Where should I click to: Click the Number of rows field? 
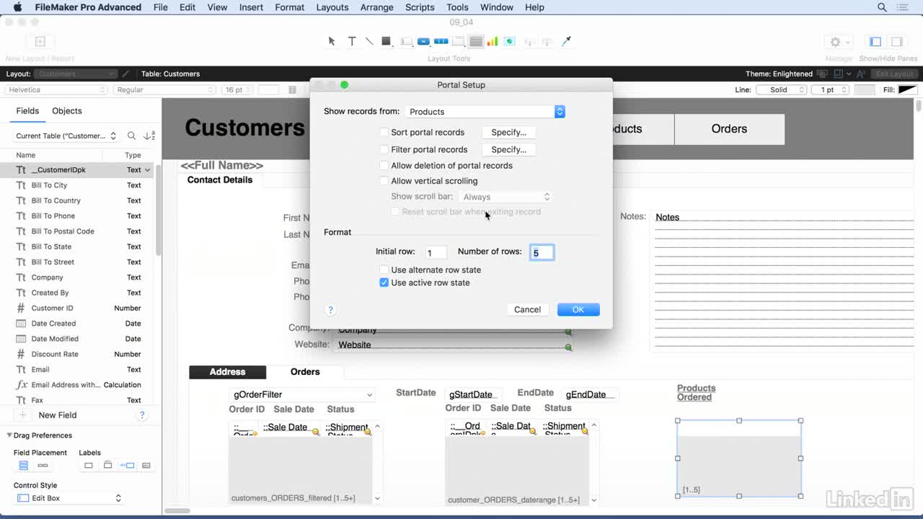point(542,252)
